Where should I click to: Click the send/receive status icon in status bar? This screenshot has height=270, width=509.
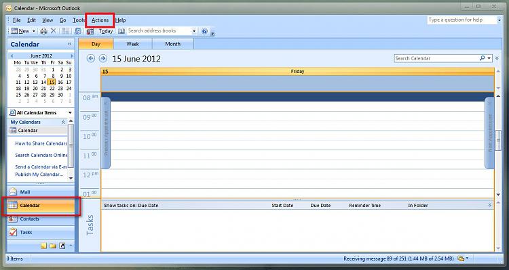(x=460, y=258)
